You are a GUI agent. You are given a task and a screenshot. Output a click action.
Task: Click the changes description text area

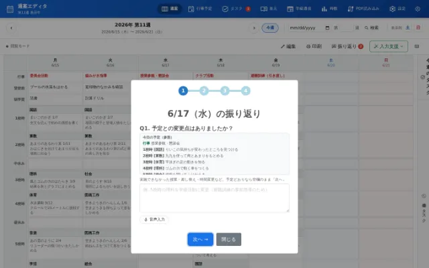[x=214, y=198]
